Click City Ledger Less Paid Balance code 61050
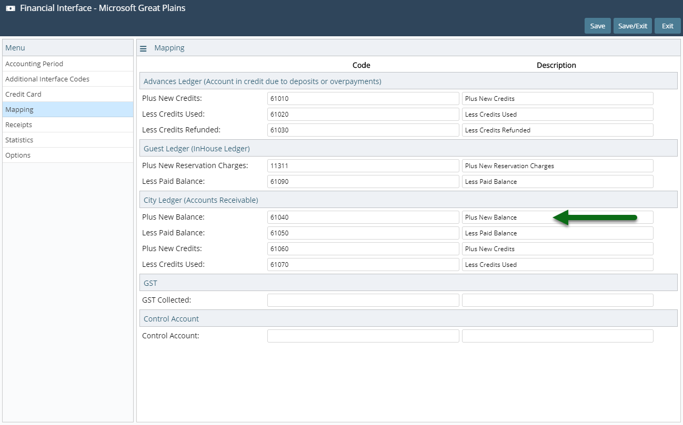Screen dimensions: 683x425 (363, 233)
